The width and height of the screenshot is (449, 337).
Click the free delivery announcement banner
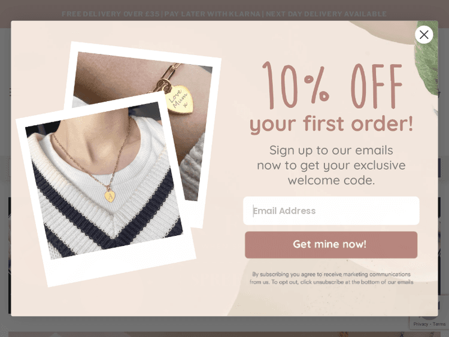click(224, 14)
